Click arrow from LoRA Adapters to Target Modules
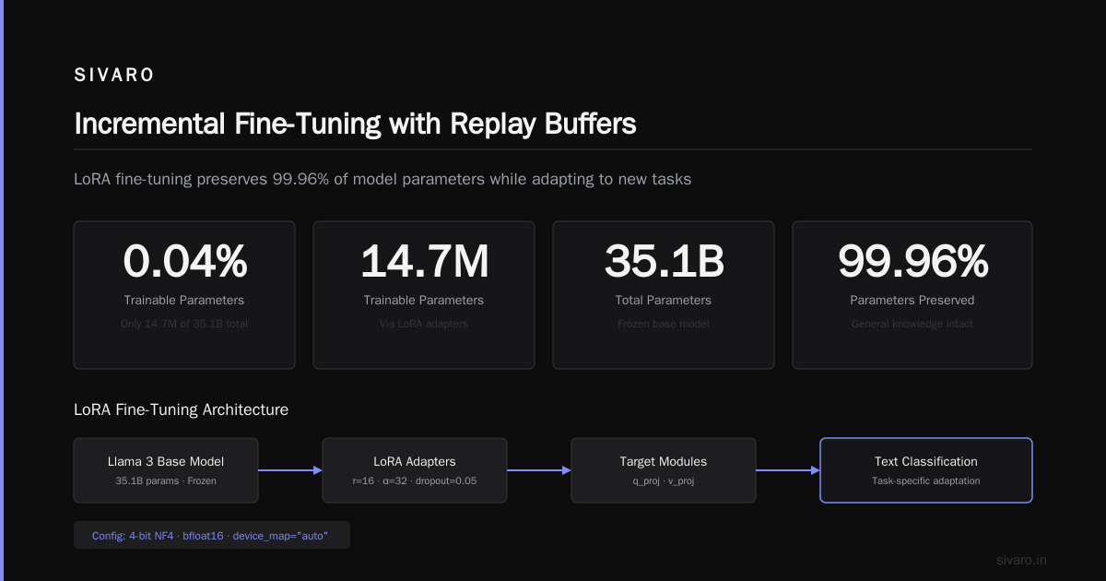Viewport: 1106px width, 581px height. [x=539, y=470]
